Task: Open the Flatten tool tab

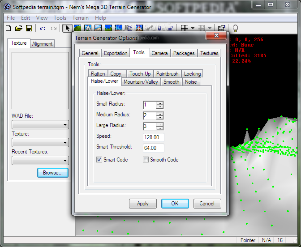Action: (98, 74)
